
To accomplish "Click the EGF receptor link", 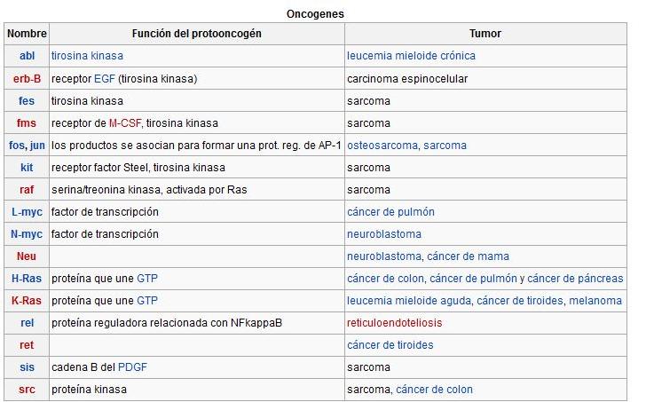I will (x=104, y=79).
